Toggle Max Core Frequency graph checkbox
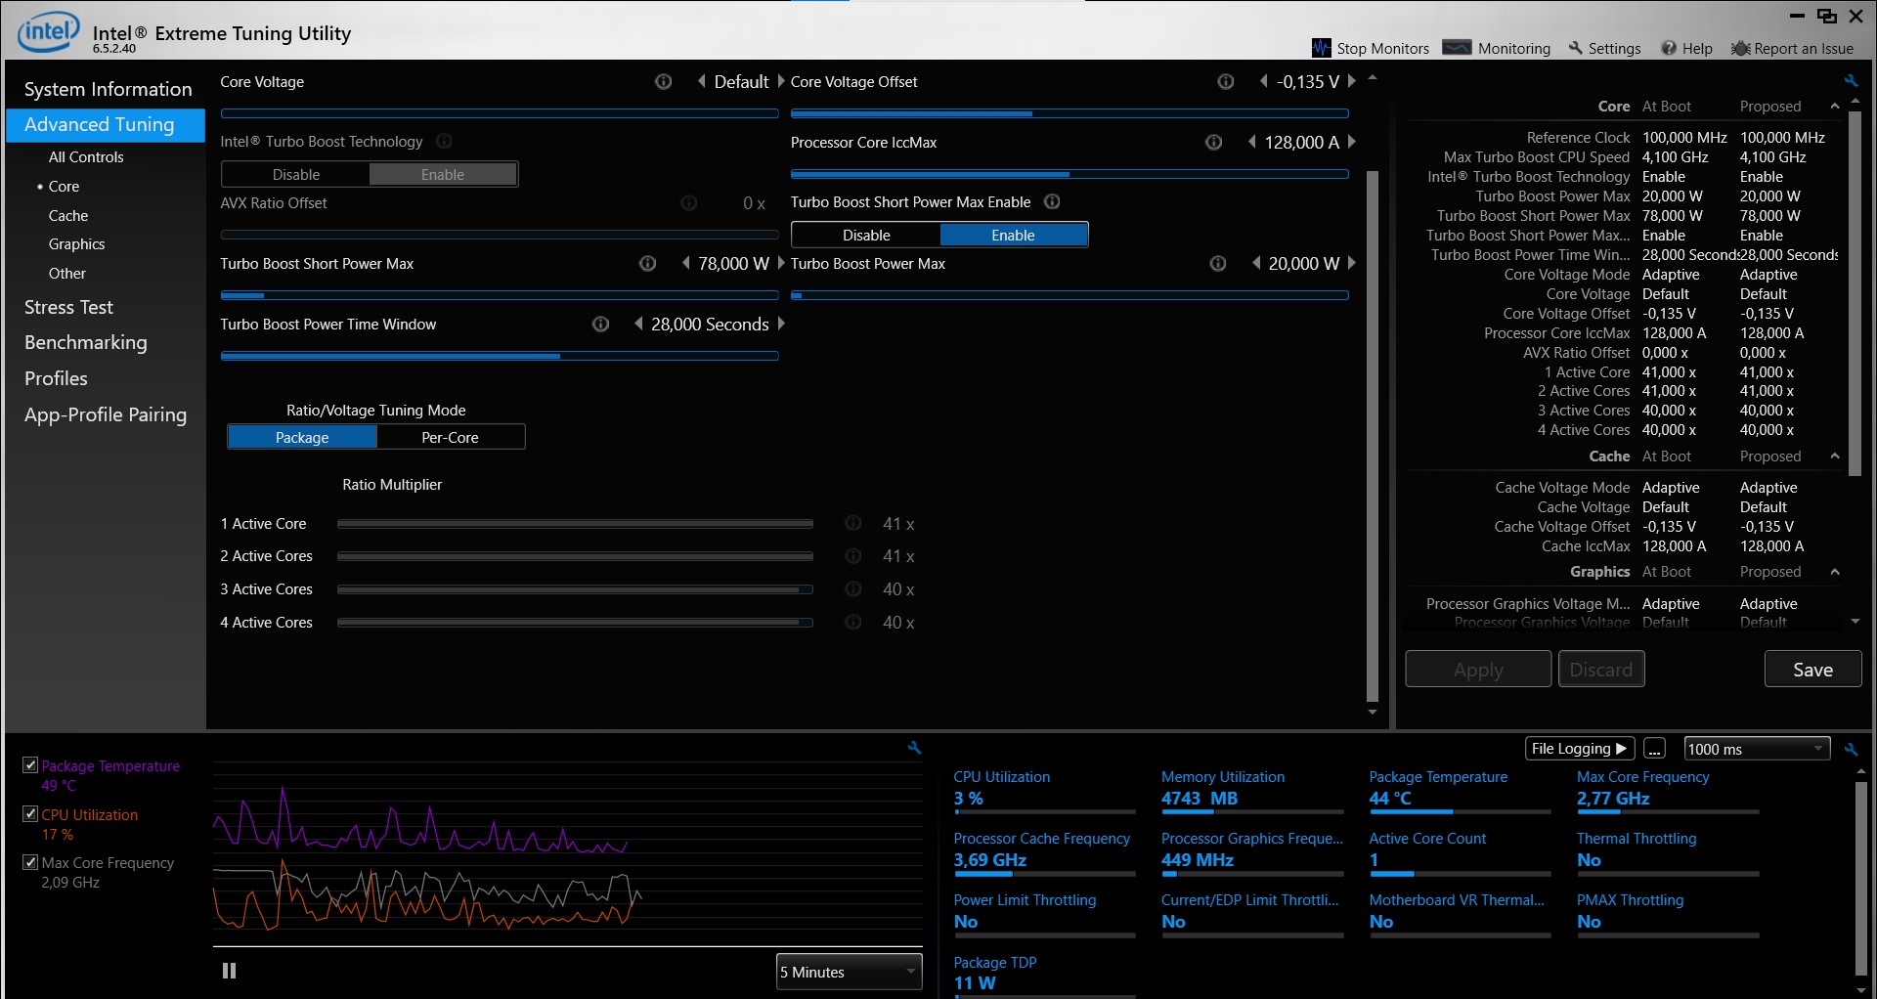Screen dimensions: 1877x999 [x=30, y=862]
